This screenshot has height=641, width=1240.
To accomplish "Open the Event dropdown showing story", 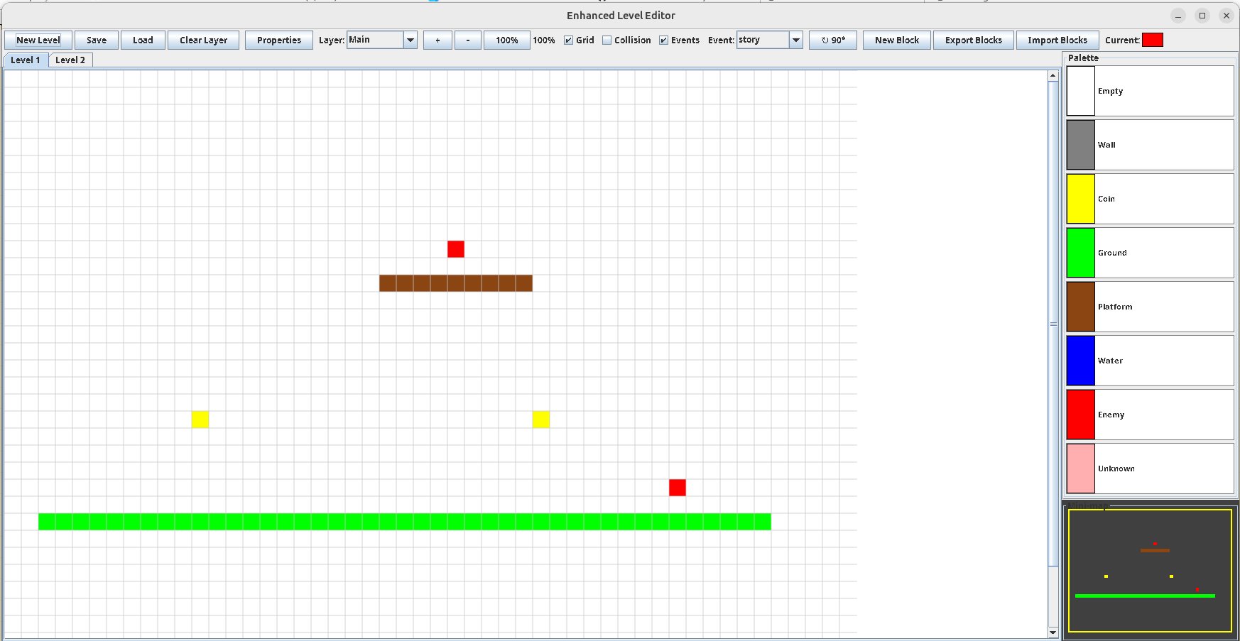I will [x=770, y=40].
